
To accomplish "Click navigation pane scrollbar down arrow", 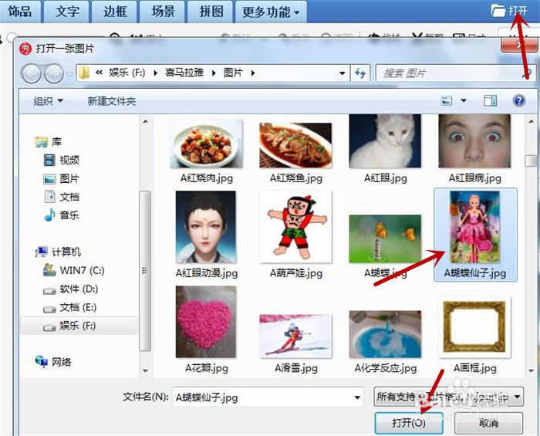I will pyautogui.click(x=145, y=371).
